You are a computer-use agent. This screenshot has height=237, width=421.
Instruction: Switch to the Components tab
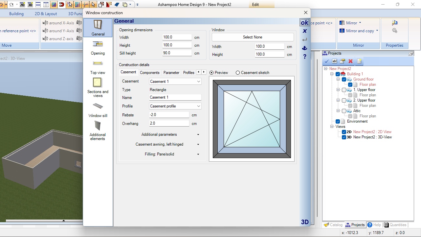149,73
